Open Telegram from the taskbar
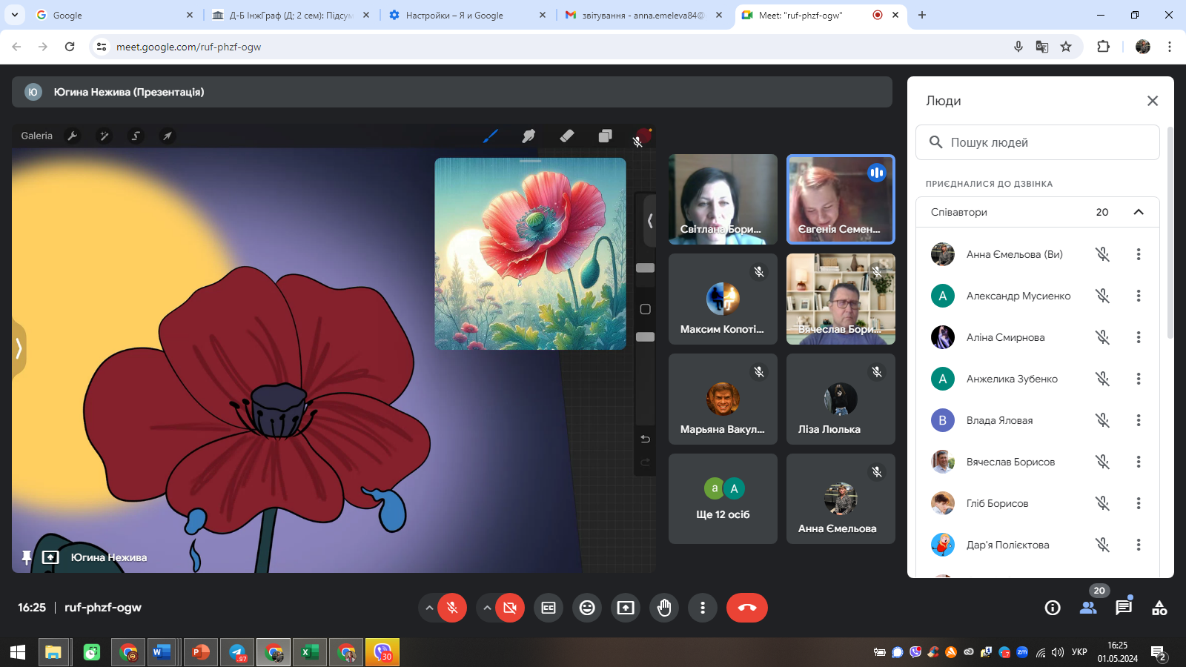 [237, 652]
